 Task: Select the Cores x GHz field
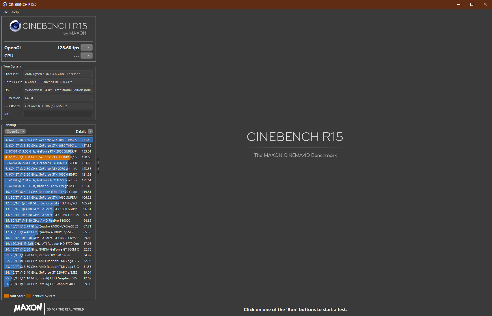(x=58, y=82)
